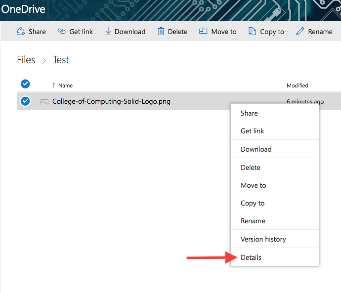Click the Rename pencil icon in toolbar
This screenshot has width=341, height=293.
pos(299,32)
